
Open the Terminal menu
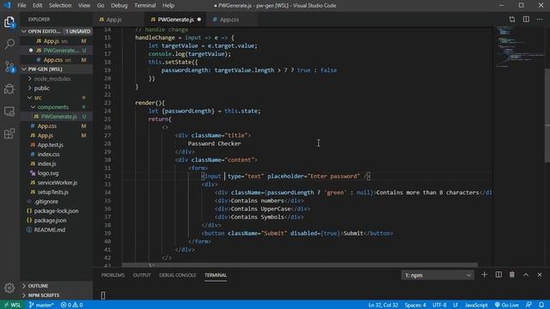(145, 5)
